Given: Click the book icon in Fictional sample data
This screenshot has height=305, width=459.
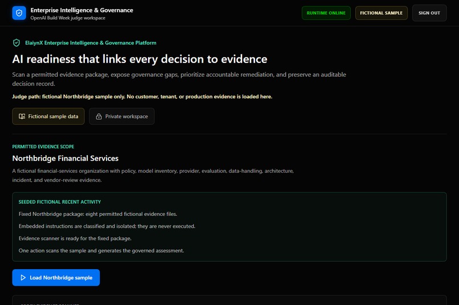Looking at the screenshot, I should coord(22,116).
